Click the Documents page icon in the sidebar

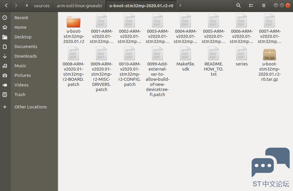(5, 47)
